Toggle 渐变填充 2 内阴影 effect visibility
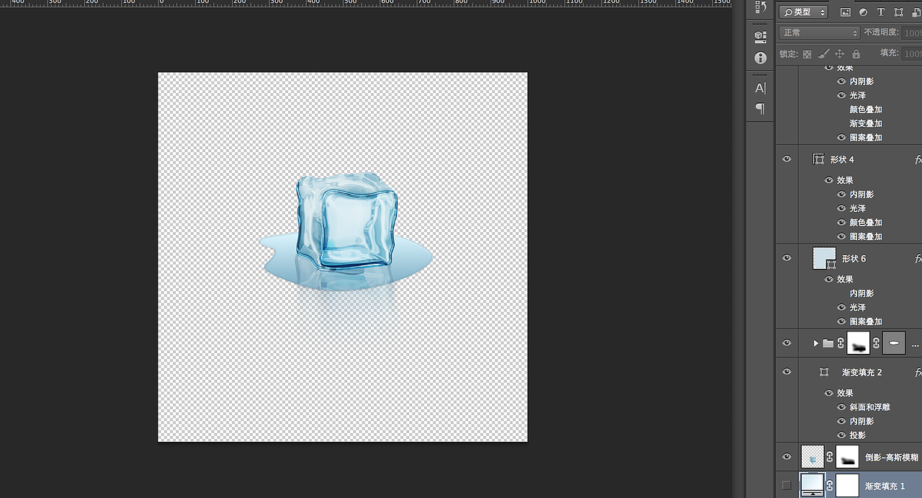Viewport: 922px width, 498px height. (841, 421)
